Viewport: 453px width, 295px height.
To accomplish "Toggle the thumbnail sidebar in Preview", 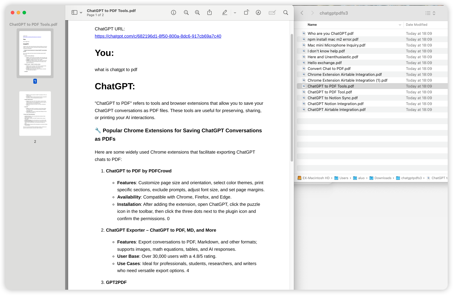I will [75, 12].
